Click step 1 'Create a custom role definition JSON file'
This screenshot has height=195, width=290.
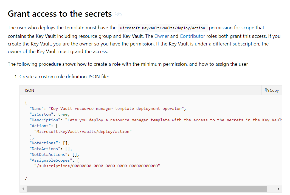point(64,77)
